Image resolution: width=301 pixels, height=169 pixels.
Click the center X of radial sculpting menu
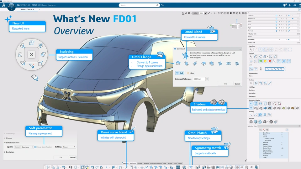[x=31, y=54]
